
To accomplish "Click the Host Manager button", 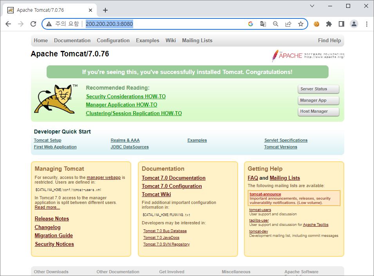I will tap(318, 111).
